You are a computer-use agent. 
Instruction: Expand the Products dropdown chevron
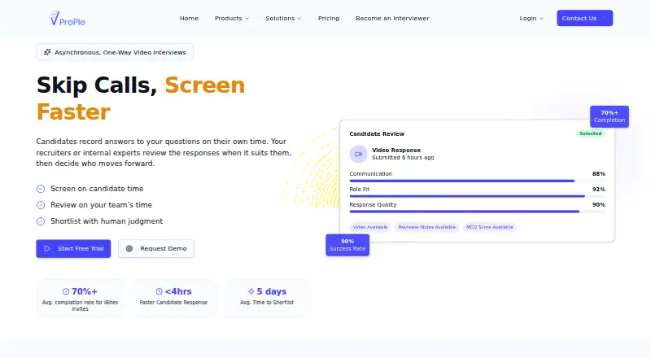[x=247, y=19]
